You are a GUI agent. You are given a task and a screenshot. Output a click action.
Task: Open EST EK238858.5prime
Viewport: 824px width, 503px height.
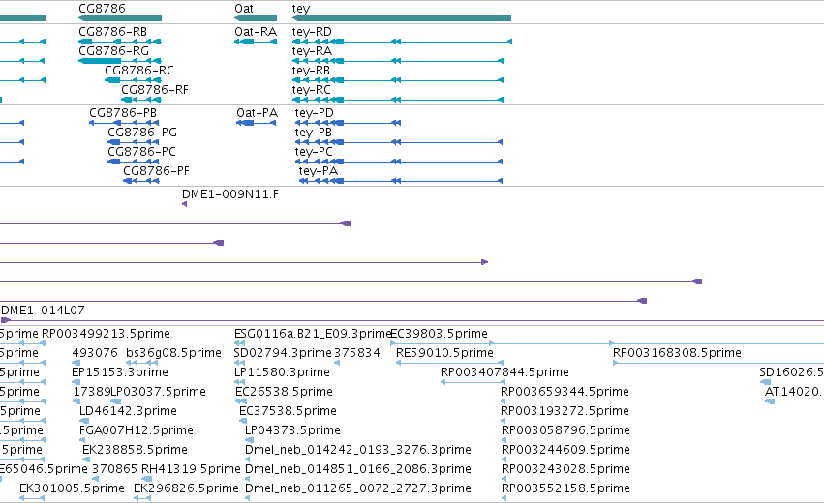pyautogui.click(x=135, y=450)
